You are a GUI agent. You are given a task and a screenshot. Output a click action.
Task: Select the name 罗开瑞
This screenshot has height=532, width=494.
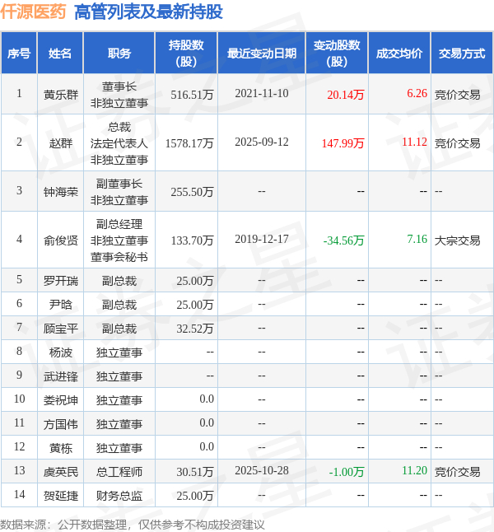61,281
